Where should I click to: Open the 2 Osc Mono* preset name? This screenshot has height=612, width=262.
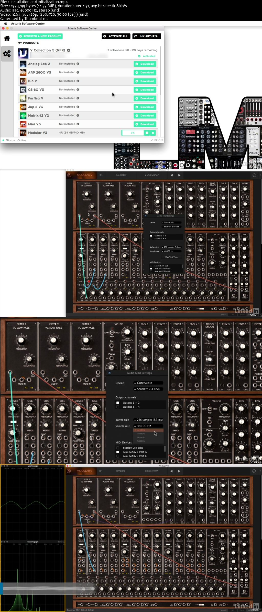click(152, 175)
